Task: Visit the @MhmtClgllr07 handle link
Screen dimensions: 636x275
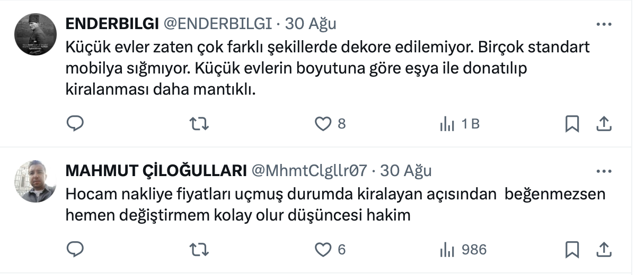Action: pos(309,171)
